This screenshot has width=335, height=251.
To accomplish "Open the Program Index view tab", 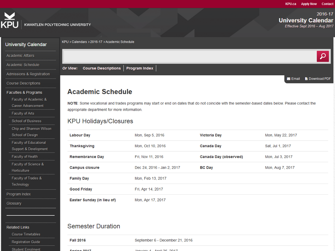I will click(x=140, y=68).
